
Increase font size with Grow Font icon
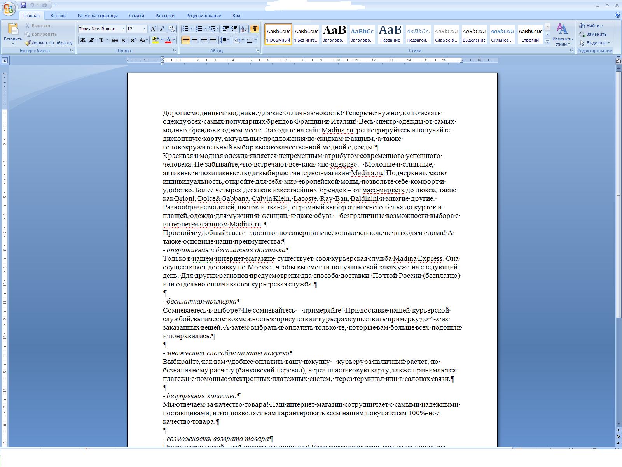pyautogui.click(x=153, y=29)
